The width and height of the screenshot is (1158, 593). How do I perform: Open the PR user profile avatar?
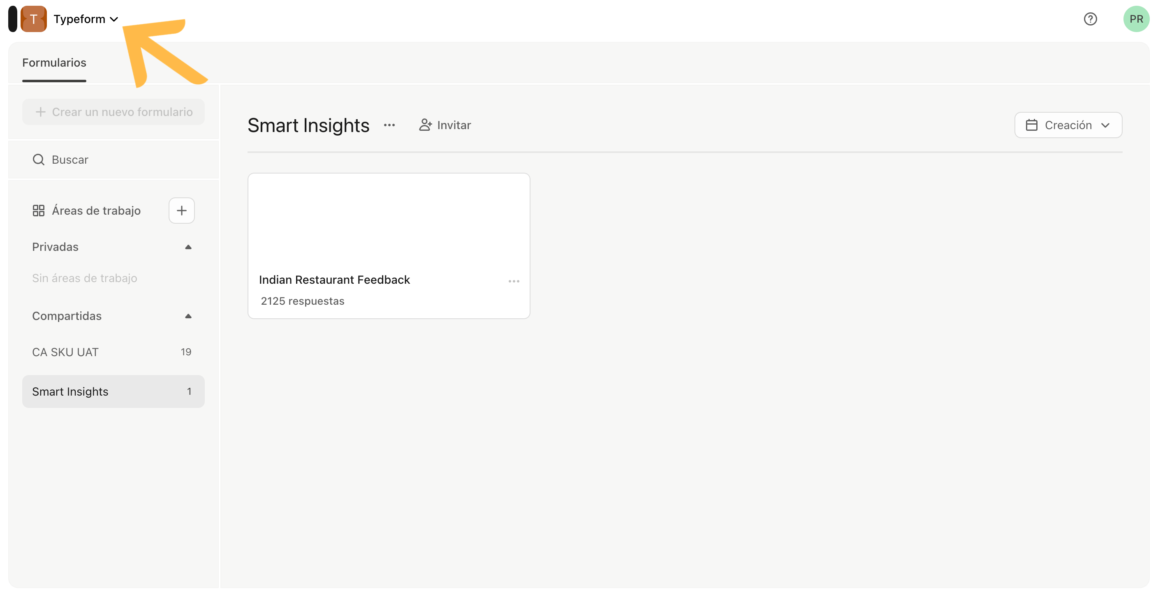pos(1136,19)
